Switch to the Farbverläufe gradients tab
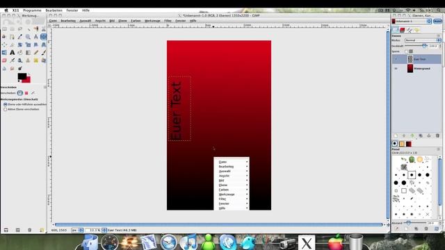The image size is (445, 250). click(408, 144)
